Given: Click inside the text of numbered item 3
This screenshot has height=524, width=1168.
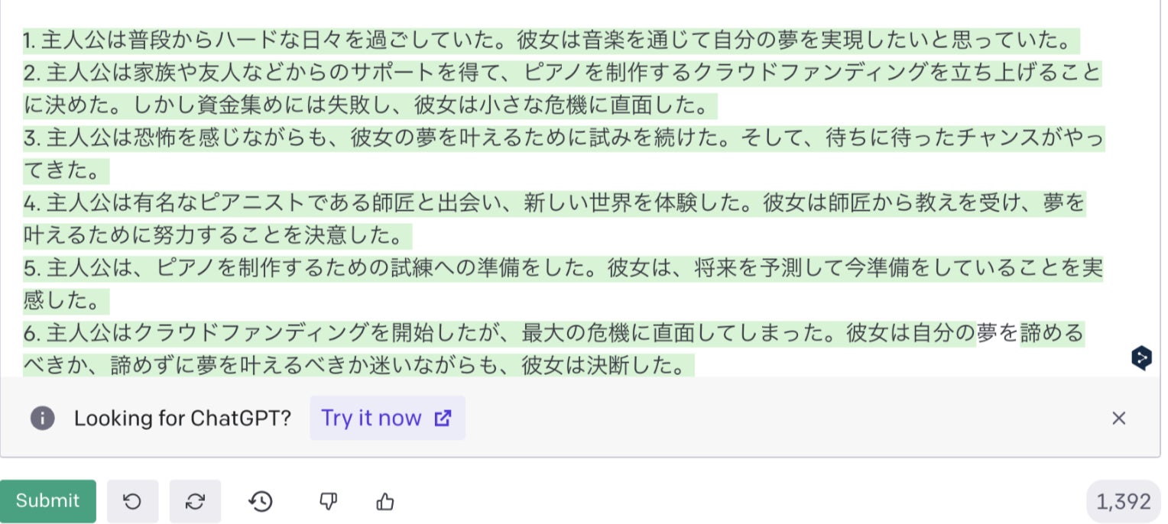Looking at the screenshot, I should 535,138.
